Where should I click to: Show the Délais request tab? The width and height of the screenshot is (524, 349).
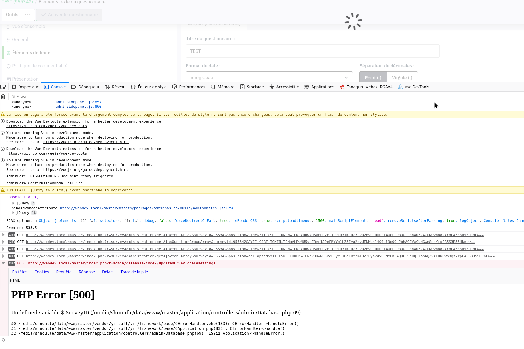[x=108, y=272]
